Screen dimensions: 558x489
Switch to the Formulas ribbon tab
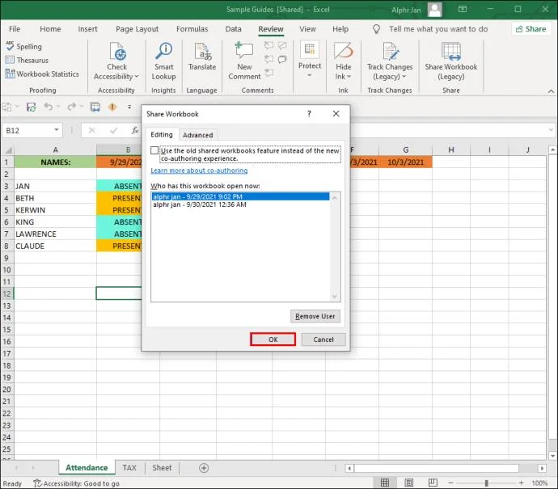tap(192, 29)
